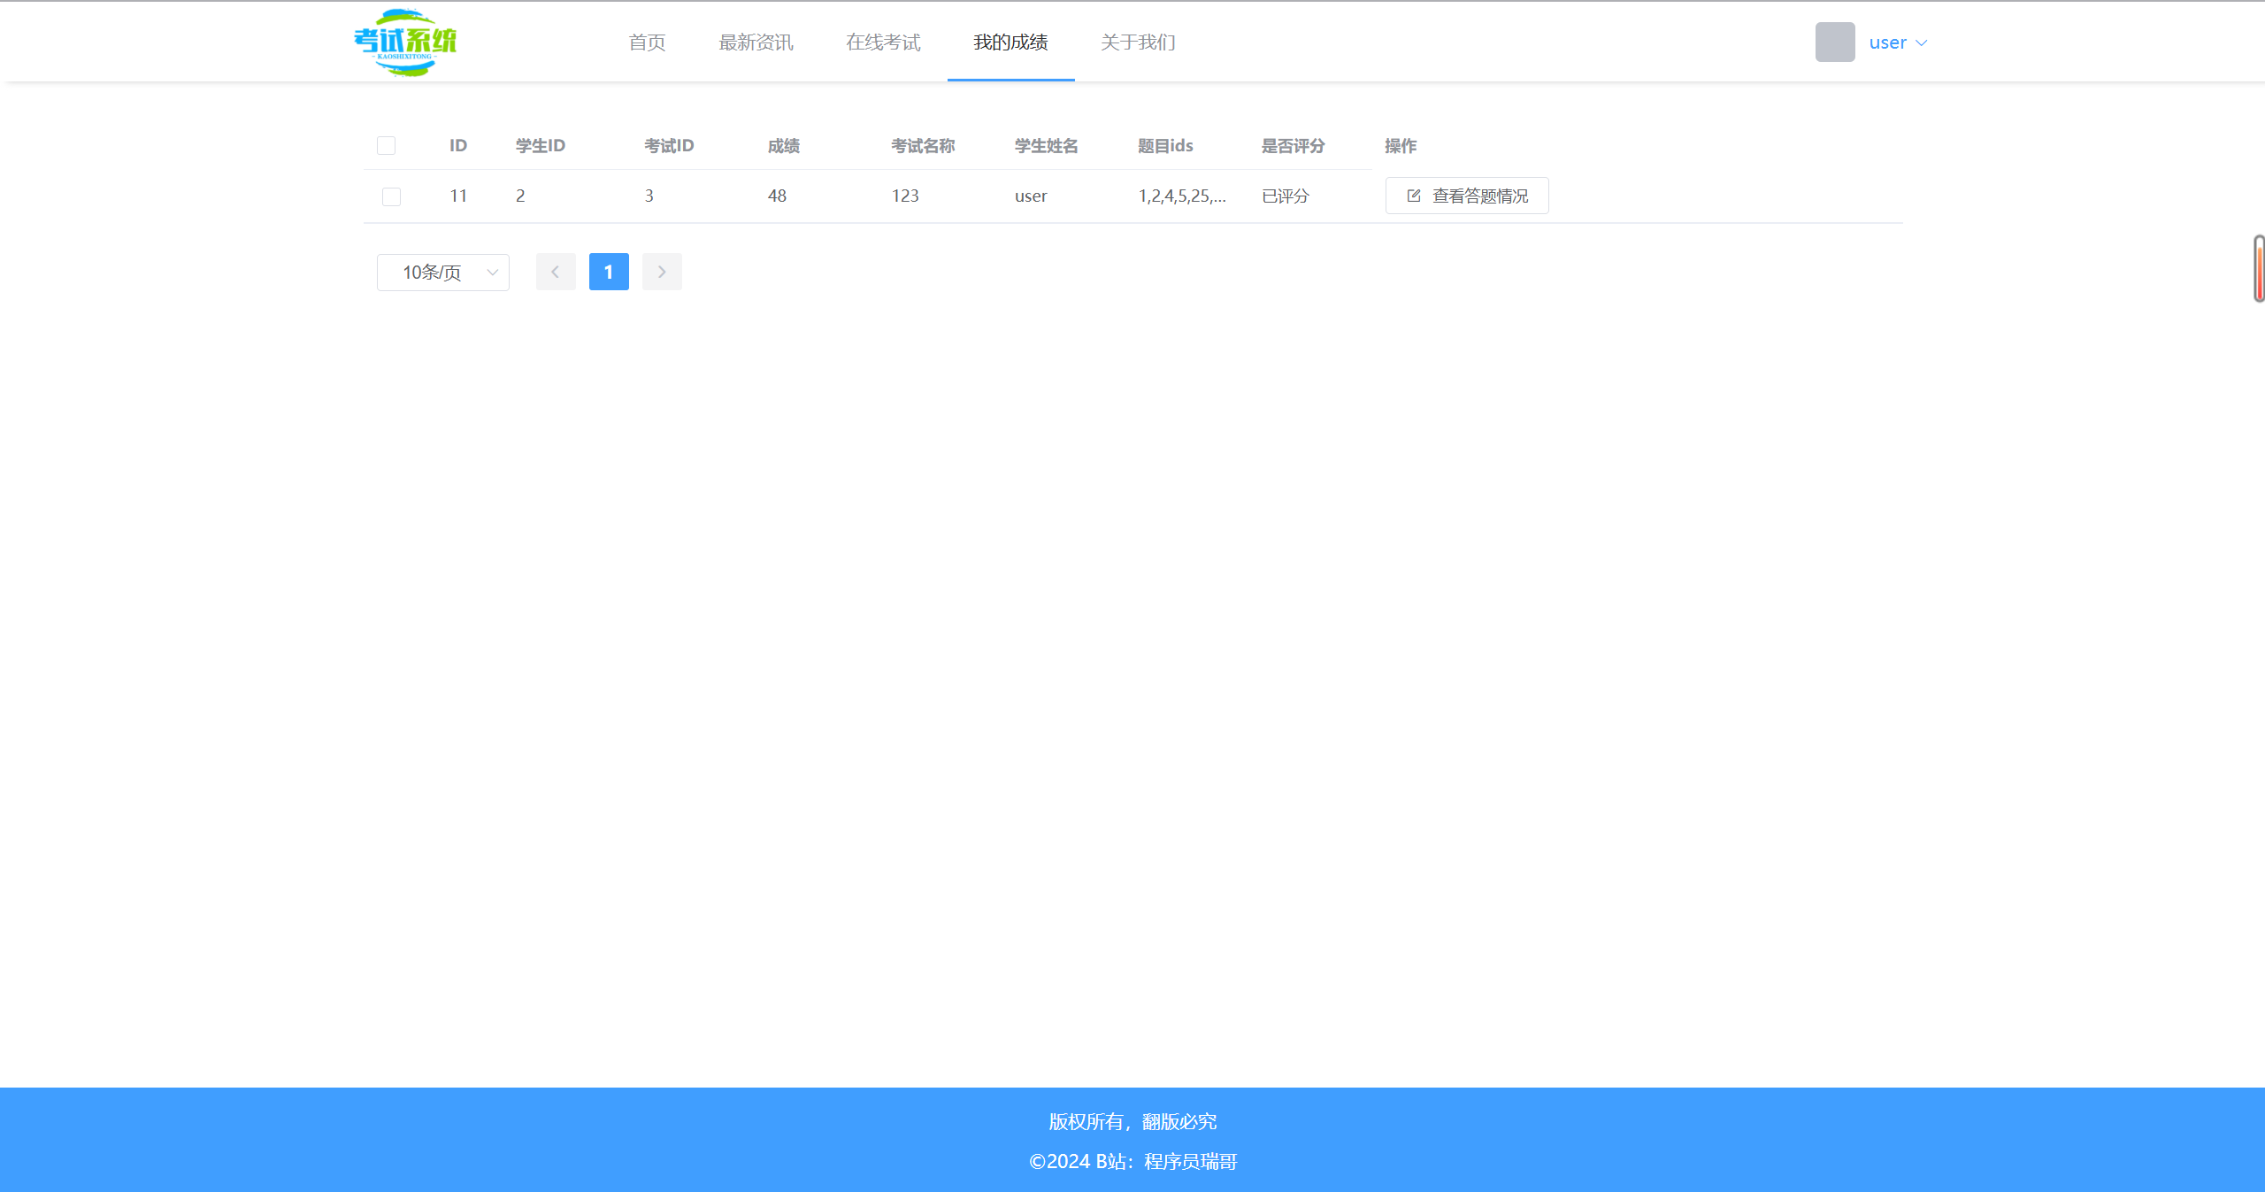Screen dimensions: 2265x1192
Task: Click the 已评分 status cell
Action: point(1286,196)
